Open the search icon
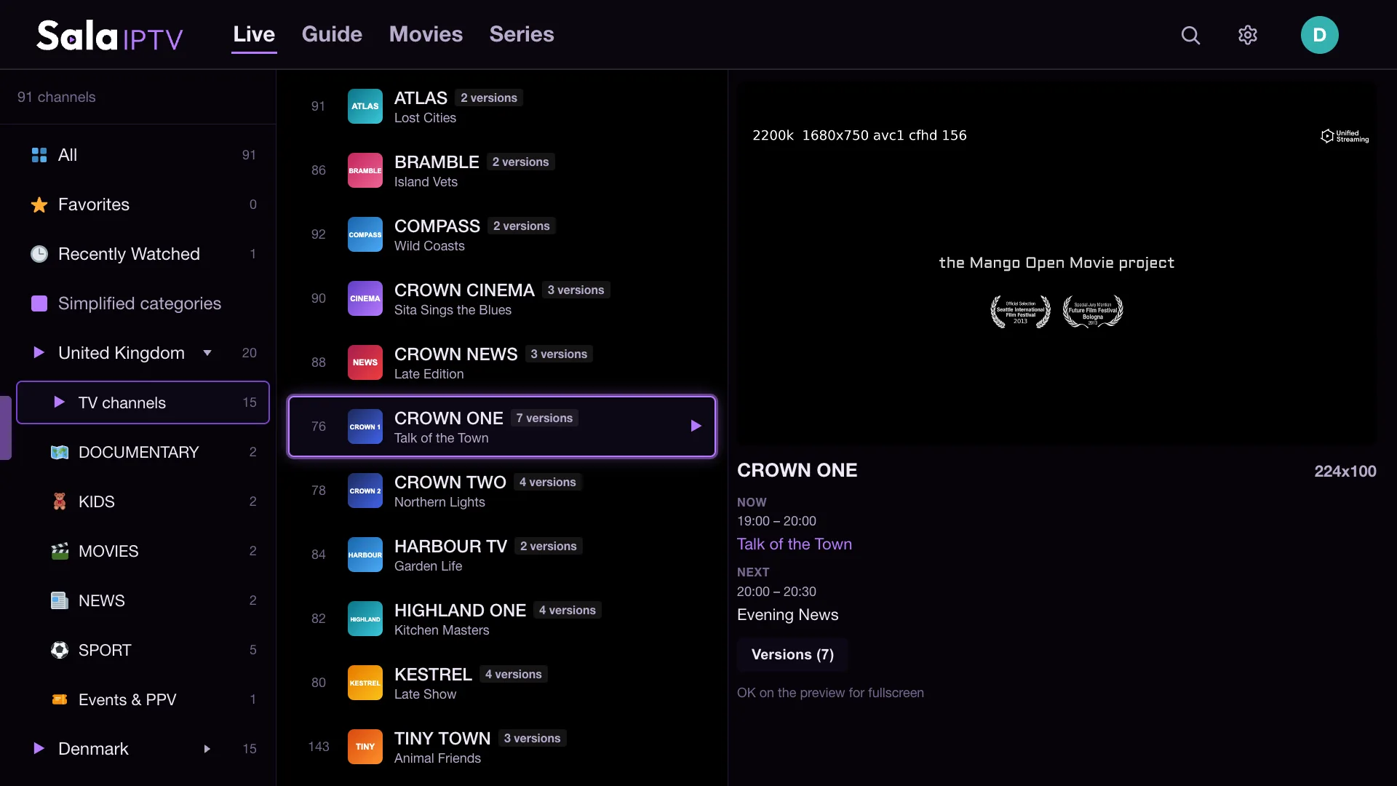Viewport: 1397px width, 786px height. (x=1190, y=35)
